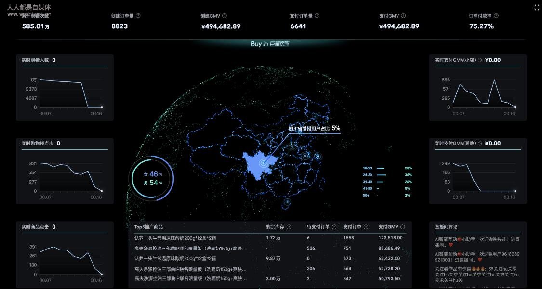The image size is (542, 289).
Task: Click the 36% value for 24-30 ages
Action: tap(408, 175)
